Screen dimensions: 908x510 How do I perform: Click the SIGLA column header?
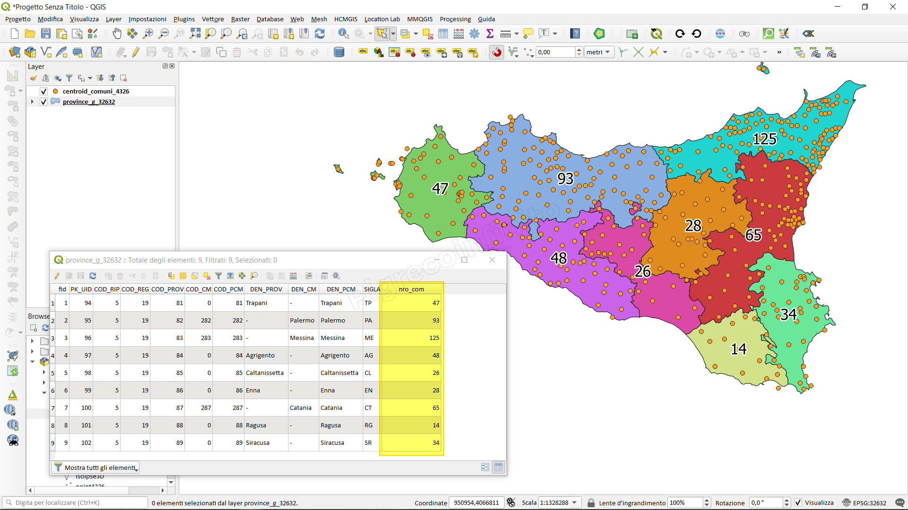pyautogui.click(x=372, y=289)
